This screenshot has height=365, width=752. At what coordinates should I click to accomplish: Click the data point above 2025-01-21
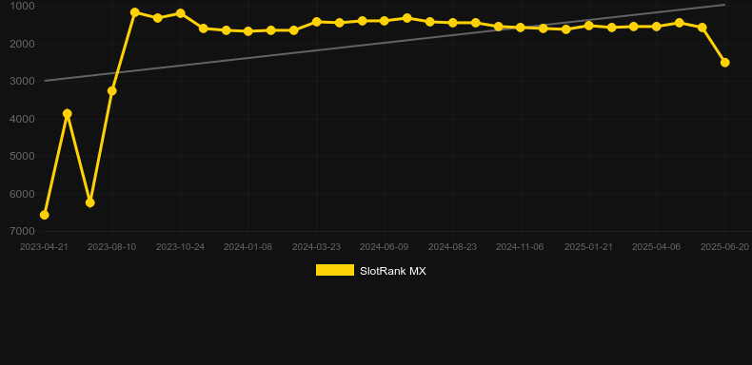(x=589, y=26)
